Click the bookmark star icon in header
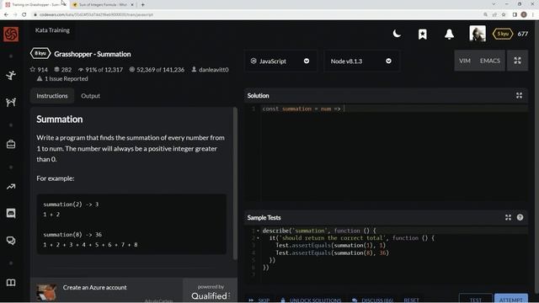The height and width of the screenshot is (303, 539). click(423, 34)
